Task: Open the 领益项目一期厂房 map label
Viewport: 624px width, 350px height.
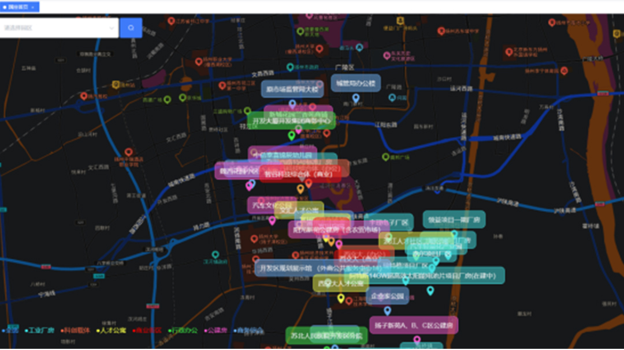Action: [x=454, y=219]
